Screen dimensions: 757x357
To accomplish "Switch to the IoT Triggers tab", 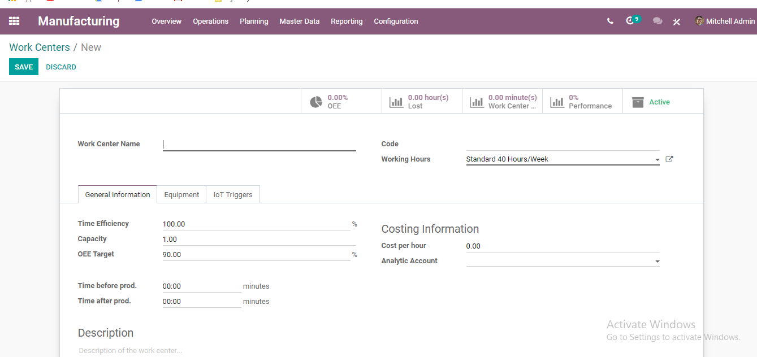I will click(x=233, y=194).
